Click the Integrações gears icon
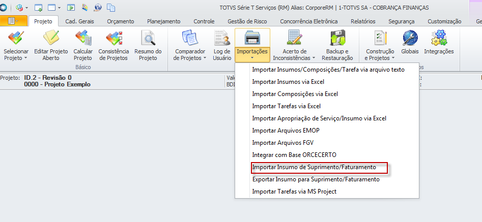The image size is (482, 222). [x=439, y=38]
